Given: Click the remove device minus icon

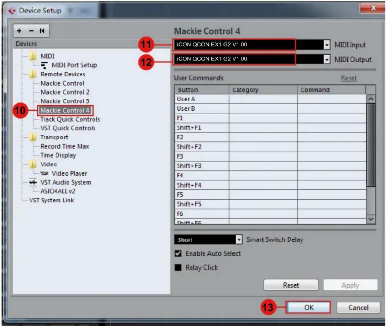Looking at the screenshot, I should click(31, 31).
